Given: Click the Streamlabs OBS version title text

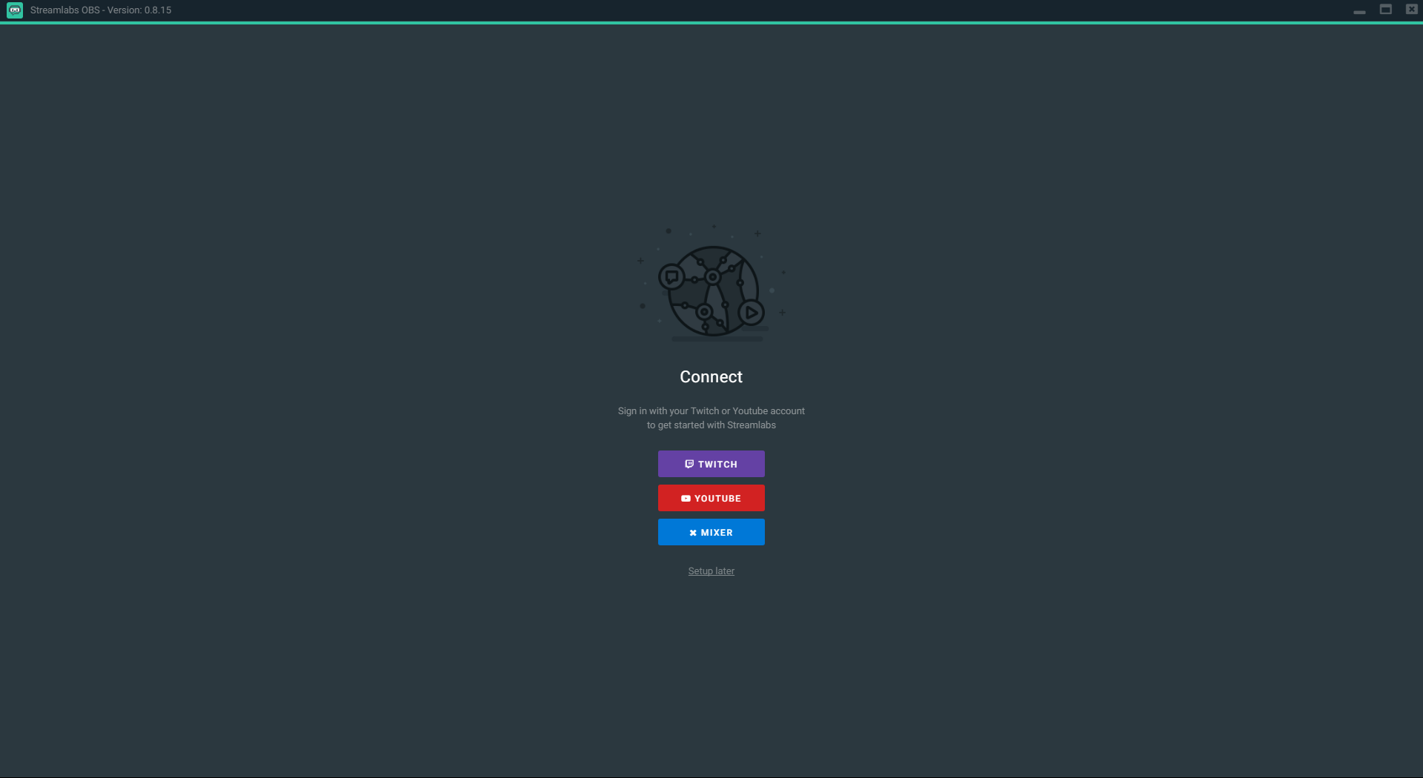Looking at the screenshot, I should click(101, 10).
